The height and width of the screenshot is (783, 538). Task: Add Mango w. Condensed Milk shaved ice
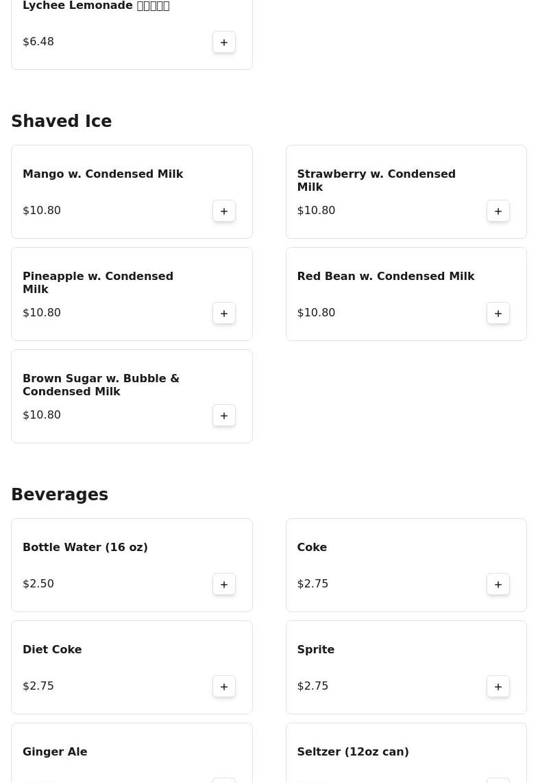coord(224,211)
